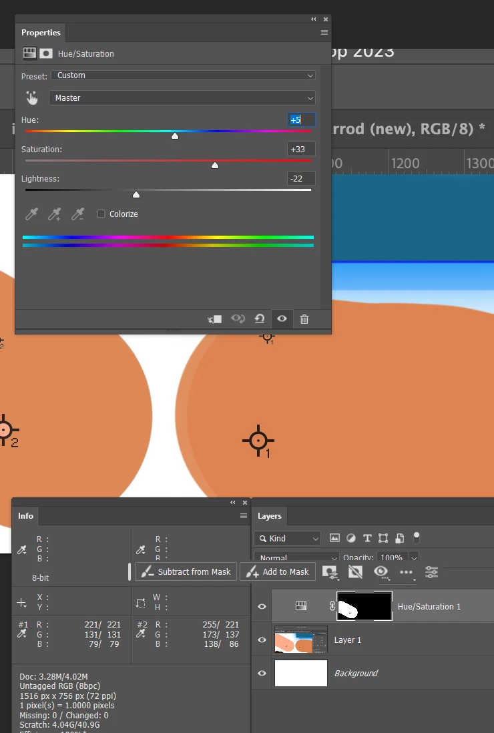Image resolution: width=494 pixels, height=733 pixels.
Task: Select the Info panel tab
Action: [26, 515]
